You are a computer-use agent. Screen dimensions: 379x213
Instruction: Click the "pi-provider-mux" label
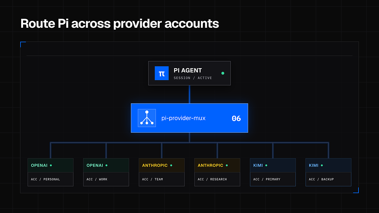coord(183,118)
